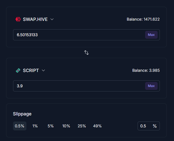The image size is (174, 141).
Task: Select 25% slippage tolerance
Action: 82,126
